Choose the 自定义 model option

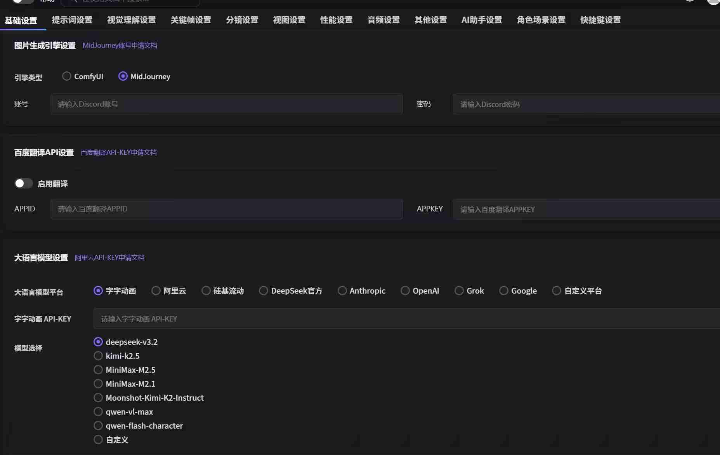98,439
